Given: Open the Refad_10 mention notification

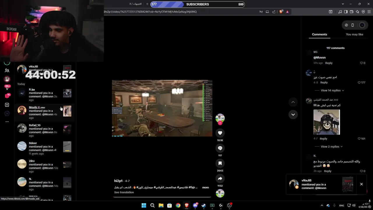Looking at the screenshot, I should [44, 130].
